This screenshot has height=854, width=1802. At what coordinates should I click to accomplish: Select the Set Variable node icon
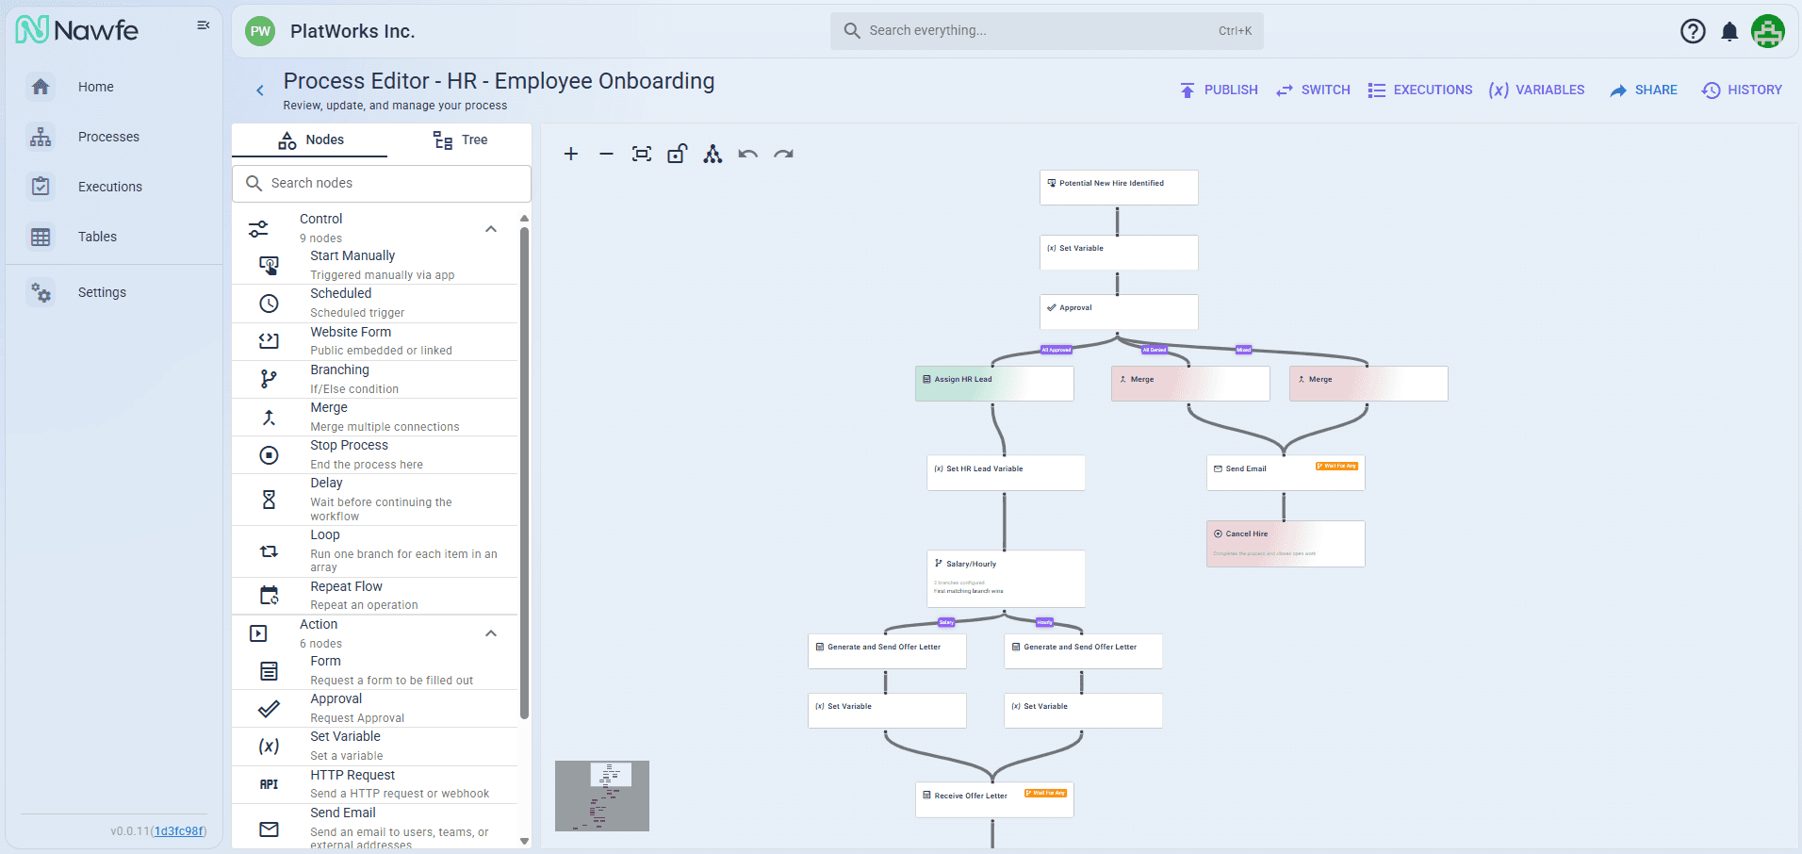pos(269,747)
